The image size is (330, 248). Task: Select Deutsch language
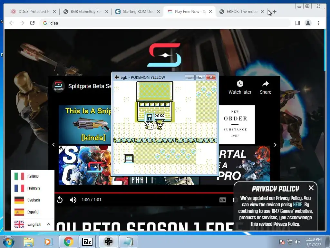[33, 200]
